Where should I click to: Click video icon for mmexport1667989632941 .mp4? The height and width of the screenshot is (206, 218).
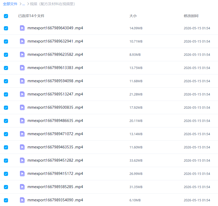coord(22,41)
